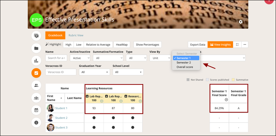Open the bar chart analytics sidebar icon

[x=36, y=61]
